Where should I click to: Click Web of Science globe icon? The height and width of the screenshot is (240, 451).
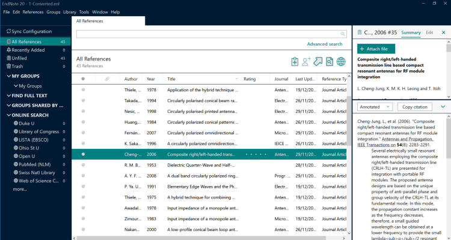point(16,181)
